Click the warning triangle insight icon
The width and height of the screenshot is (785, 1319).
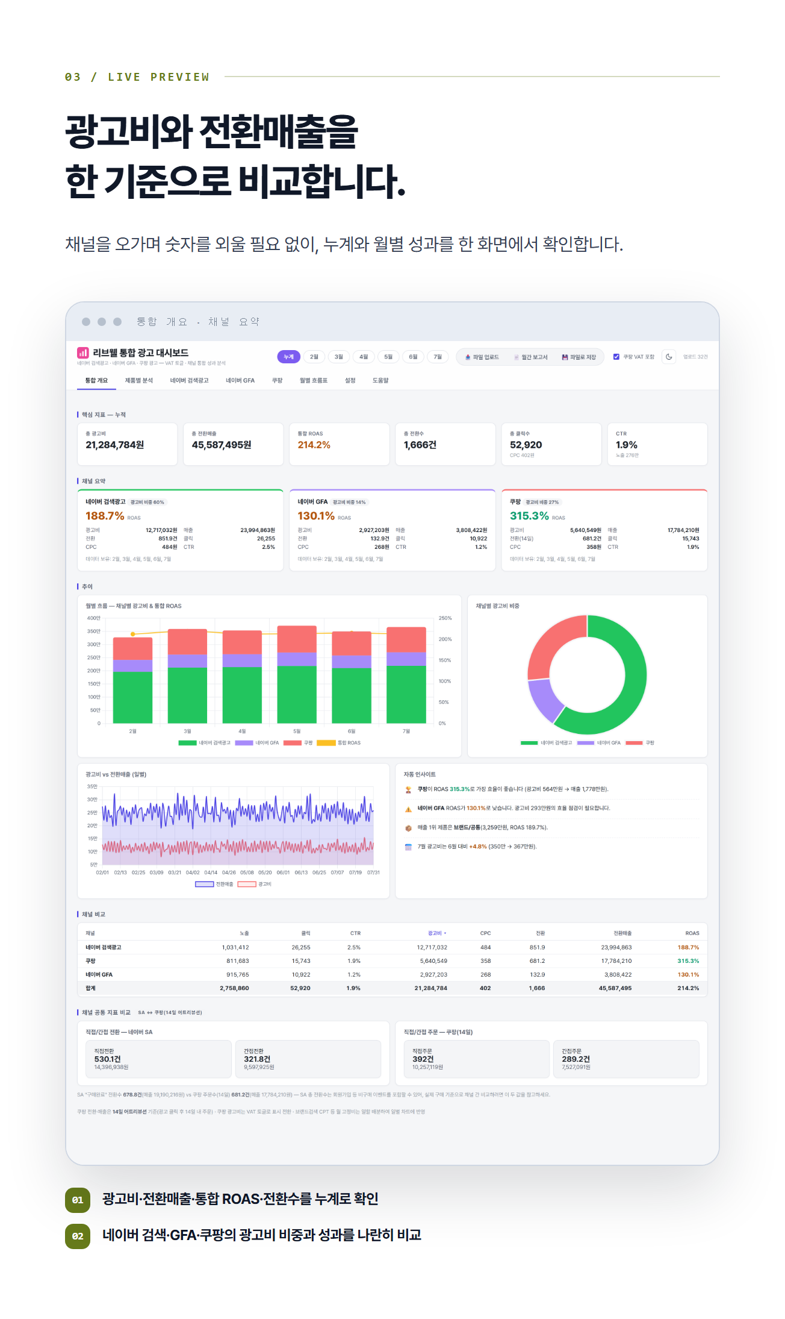coord(408,809)
